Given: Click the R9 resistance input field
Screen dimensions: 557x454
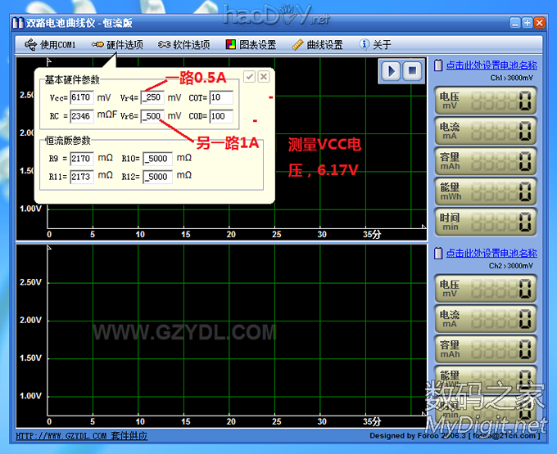Looking at the screenshot, I should click(81, 159).
